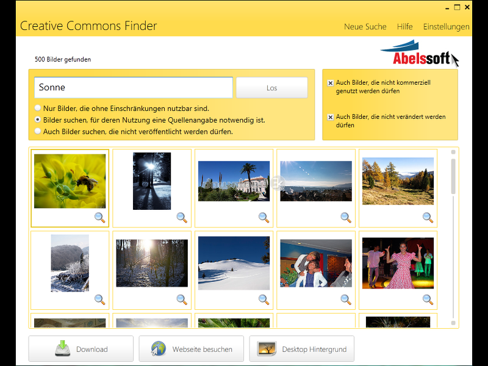
Task: Click the results vertical scrollbar thumb
Action: (453, 176)
